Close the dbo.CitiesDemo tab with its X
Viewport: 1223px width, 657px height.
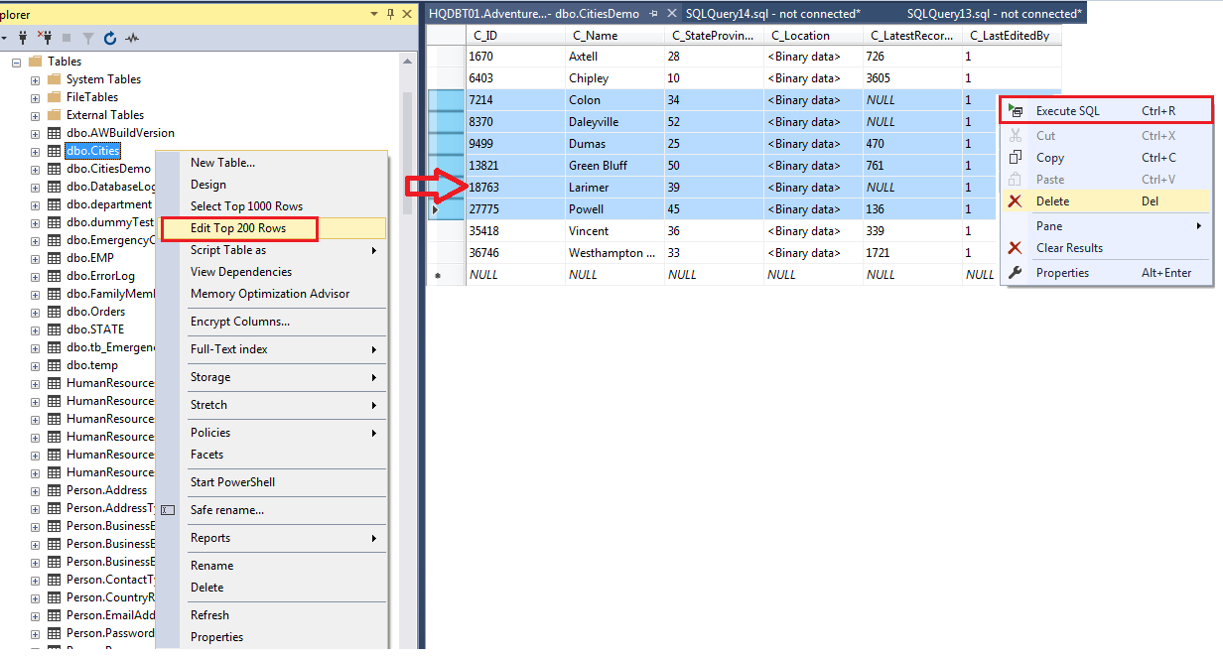[x=672, y=14]
